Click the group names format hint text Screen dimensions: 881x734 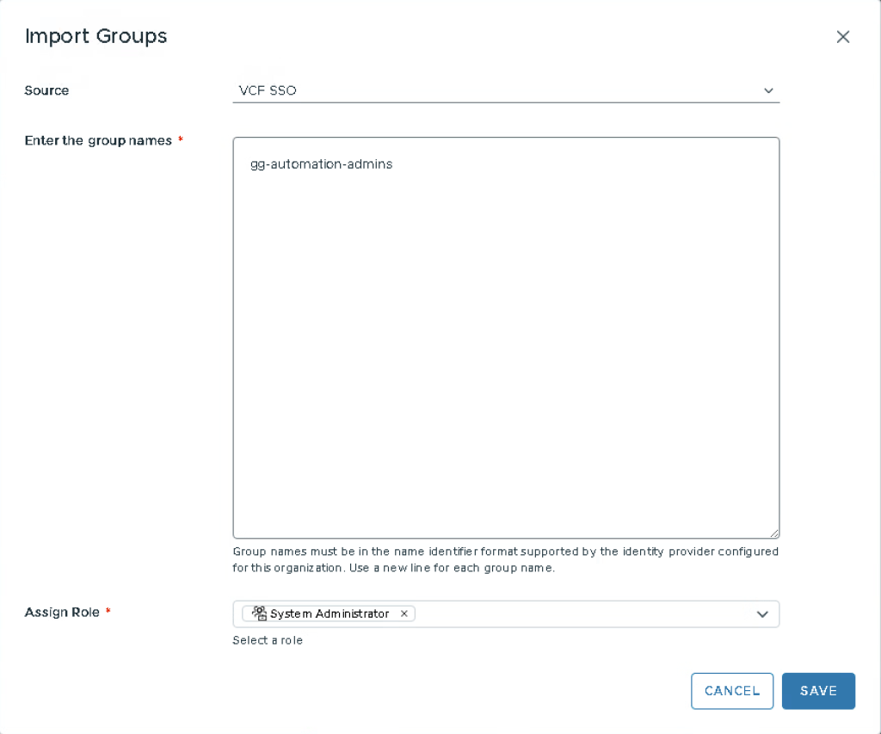pos(505,559)
